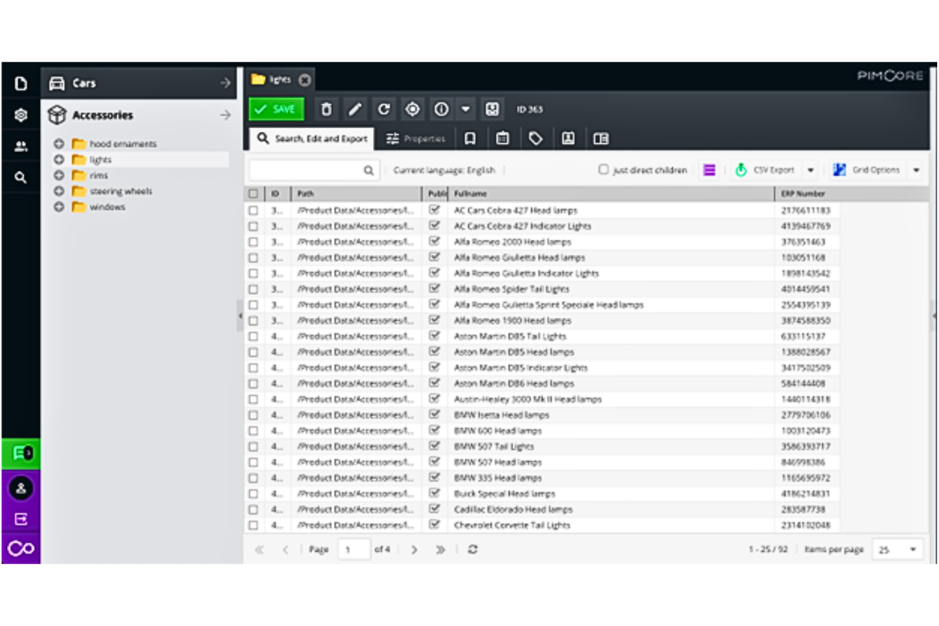This screenshot has height=626, width=939.
Task: Select the Cars panel header
Action: (139, 83)
